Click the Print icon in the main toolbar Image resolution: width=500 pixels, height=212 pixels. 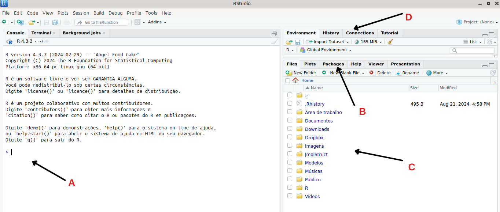pos(67,22)
